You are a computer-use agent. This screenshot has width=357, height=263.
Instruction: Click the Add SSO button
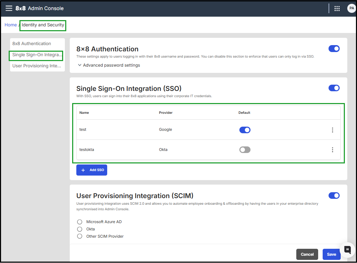[x=92, y=170]
